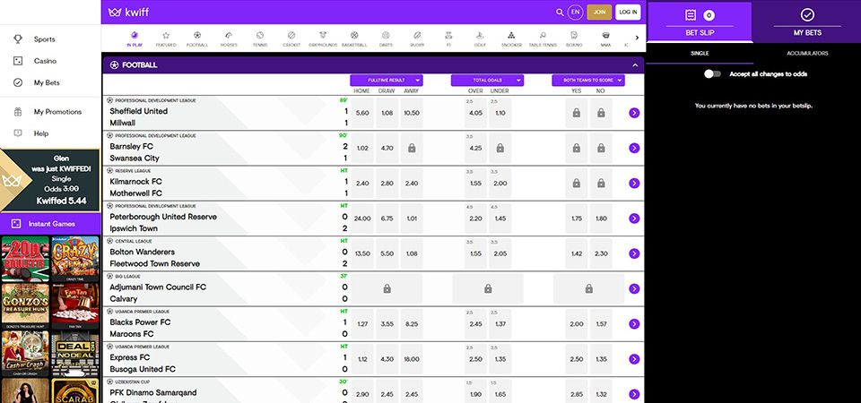
Task: Switch to the Bet Slip tab
Action: [700, 21]
